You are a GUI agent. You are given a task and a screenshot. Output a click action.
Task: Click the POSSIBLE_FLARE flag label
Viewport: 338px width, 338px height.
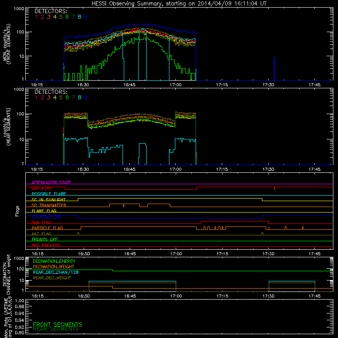(x=49, y=194)
